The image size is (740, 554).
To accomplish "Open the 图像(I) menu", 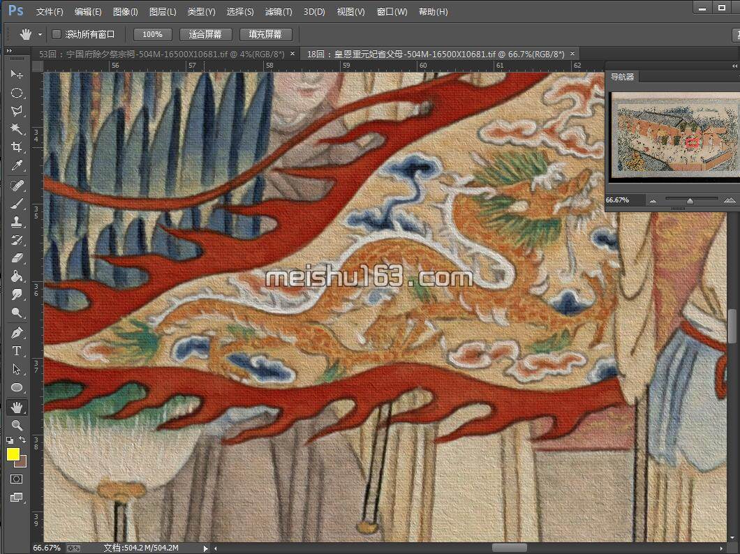I will click(x=126, y=12).
